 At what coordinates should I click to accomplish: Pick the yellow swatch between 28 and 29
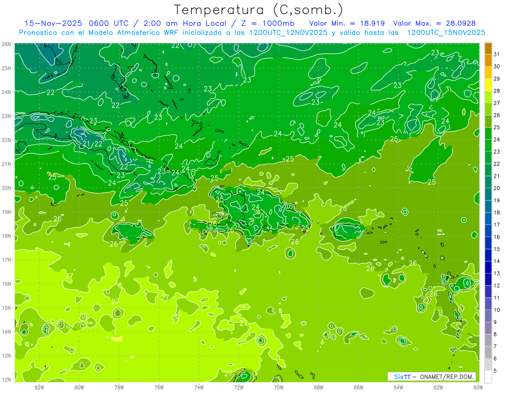[488, 85]
